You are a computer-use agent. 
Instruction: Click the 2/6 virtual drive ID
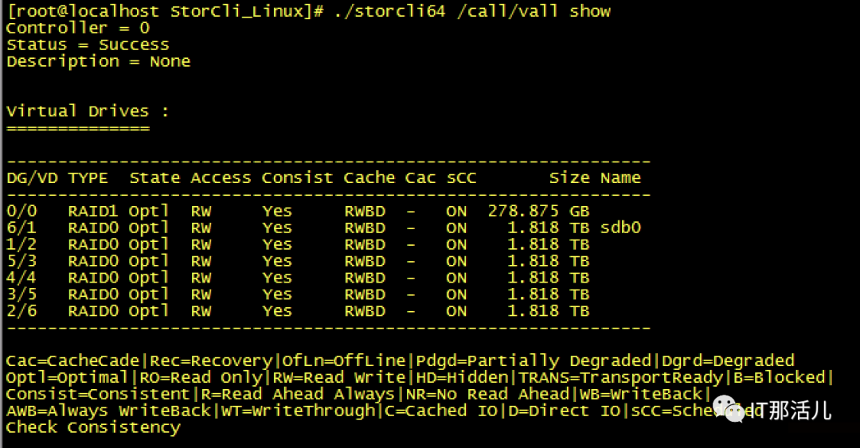point(21,311)
